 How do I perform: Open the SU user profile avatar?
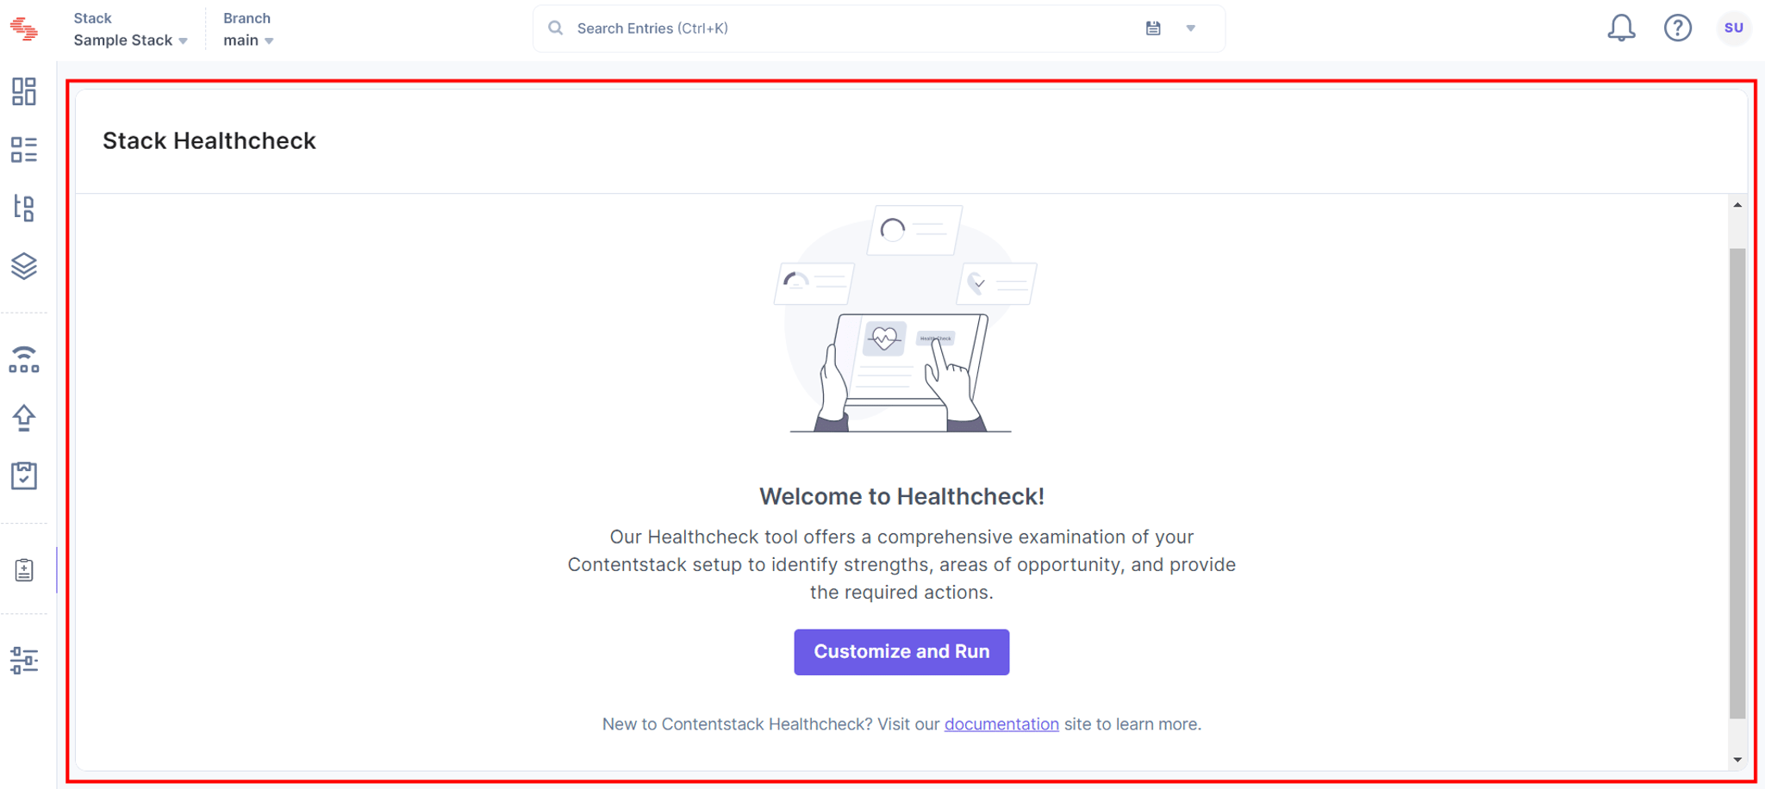(1734, 28)
